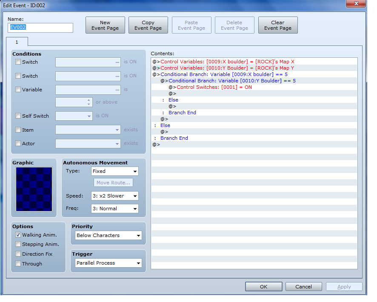377x302 pixels.
Task: Select the Control Switches [0001] = ON command
Action: [214, 87]
